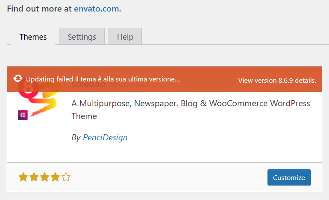Click the theme description text
329x200 pixels.
(x=190, y=110)
